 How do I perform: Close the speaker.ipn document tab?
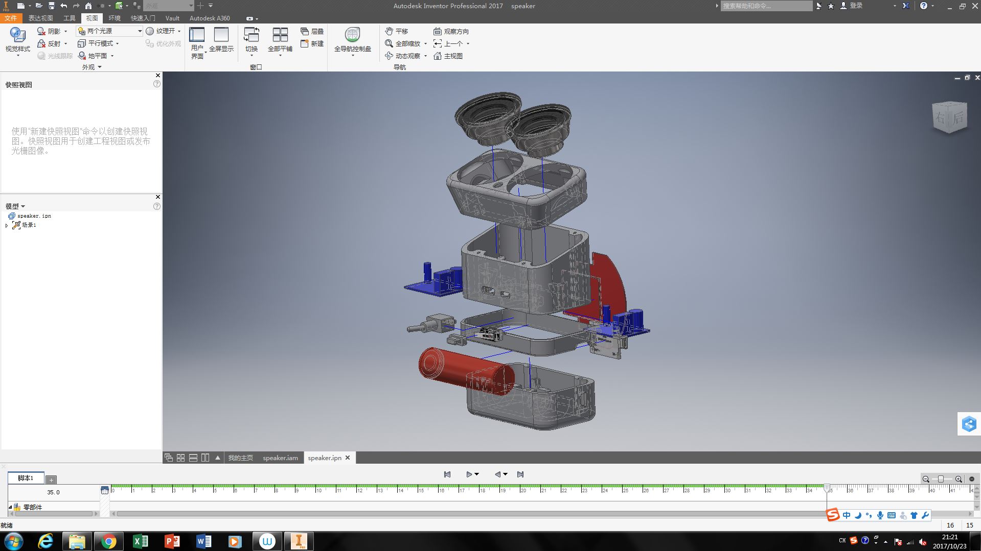click(348, 458)
